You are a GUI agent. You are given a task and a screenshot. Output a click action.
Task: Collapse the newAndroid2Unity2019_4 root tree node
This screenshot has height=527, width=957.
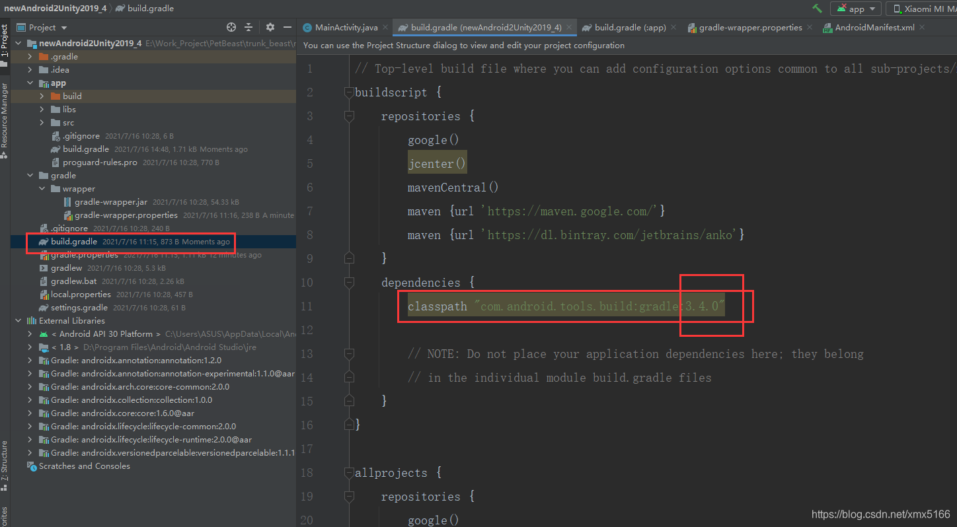coord(19,44)
